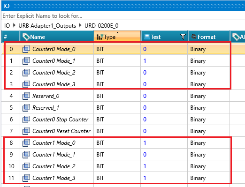Toggle test value of Counter0 Mode_3
The width and height of the screenshot is (245, 187).
point(145,84)
